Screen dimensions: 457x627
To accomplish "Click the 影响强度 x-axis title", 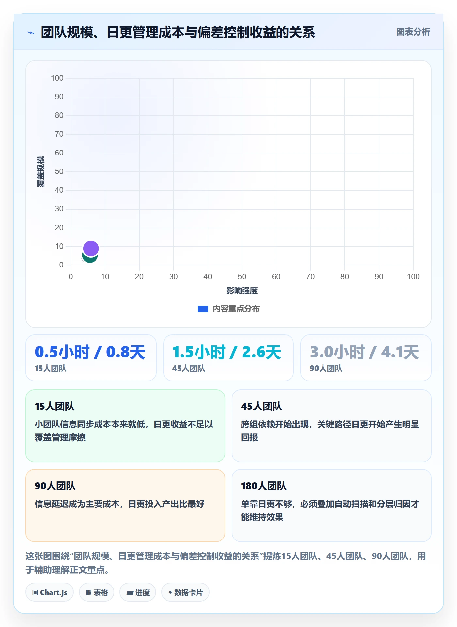I will point(242,291).
